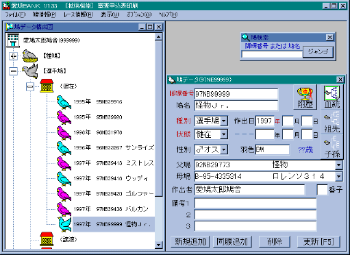This screenshot has width=350, height=255.
Task: Click the pigeon icon in 鳩データ title bar
Action: pos(171,80)
